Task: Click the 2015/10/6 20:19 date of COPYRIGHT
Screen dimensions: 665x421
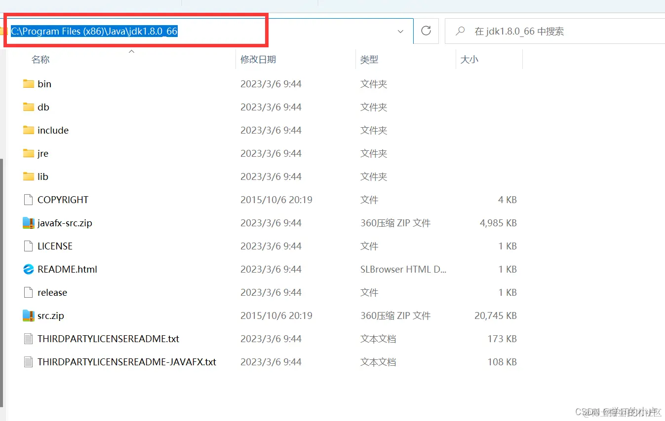Action: pyautogui.click(x=276, y=200)
